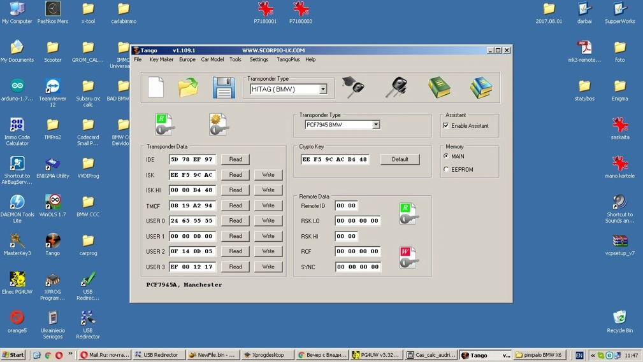Image resolution: width=643 pixels, height=362 pixels.
Task: Open the TangoPlus menu
Action: pos(288,59)
